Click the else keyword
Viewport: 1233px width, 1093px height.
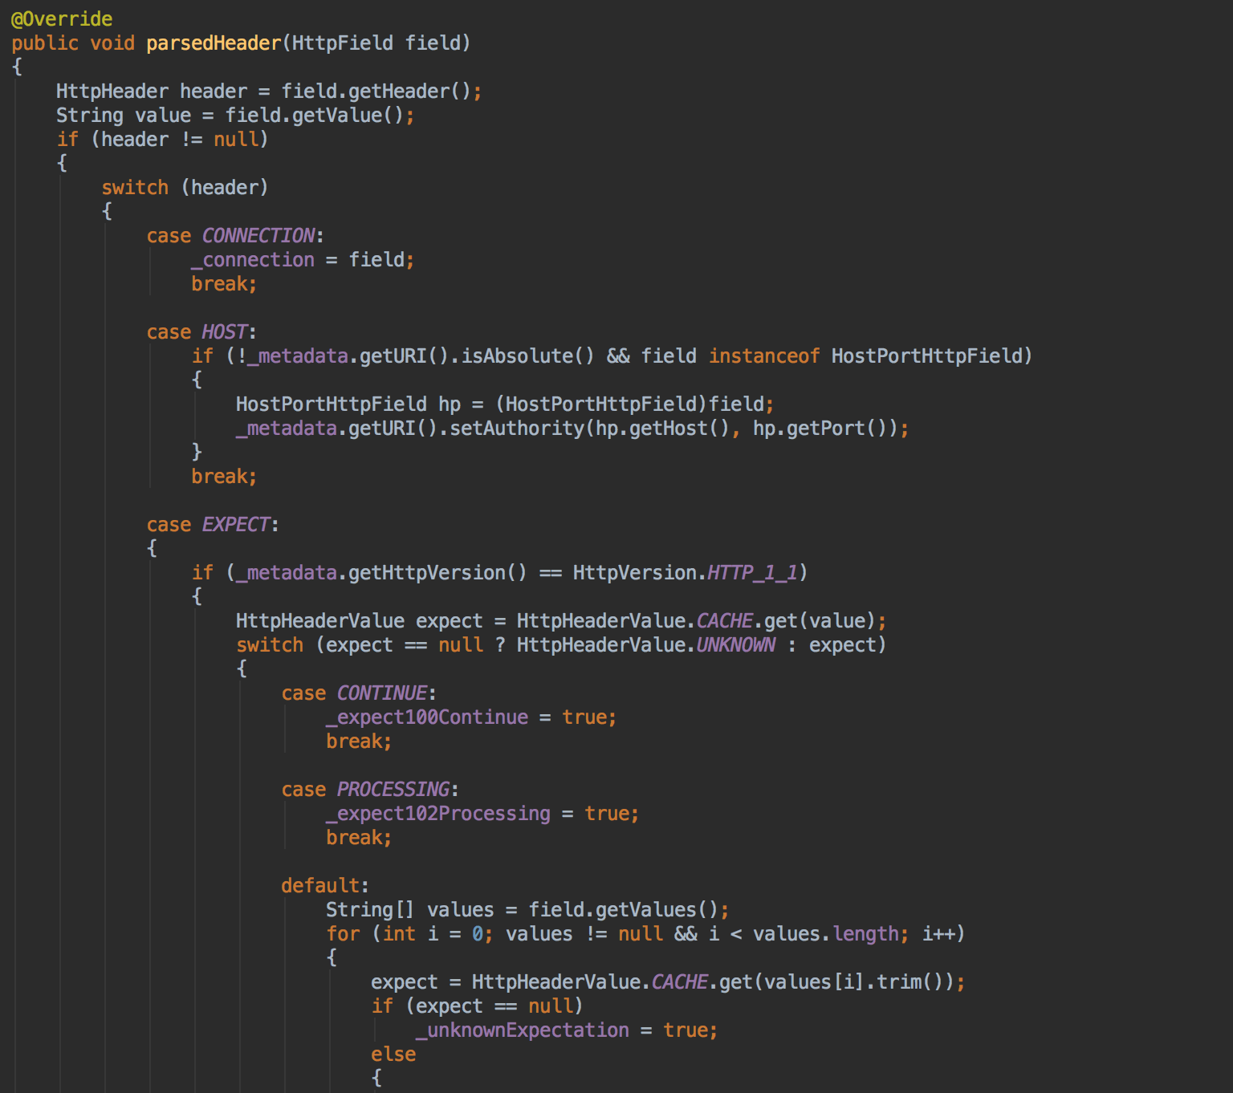pyautogui.click(x=393, y=1054)
